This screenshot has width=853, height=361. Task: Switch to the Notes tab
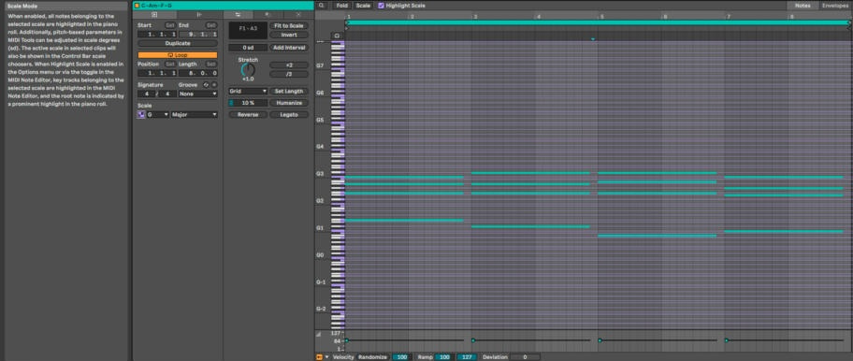point(802,6)
